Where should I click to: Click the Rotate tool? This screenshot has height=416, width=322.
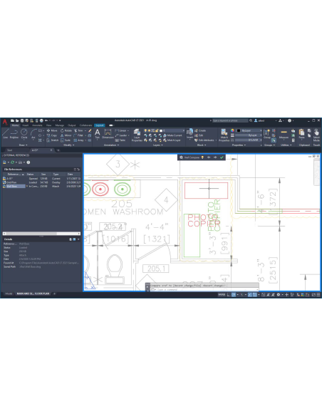[x=66, y=130]
